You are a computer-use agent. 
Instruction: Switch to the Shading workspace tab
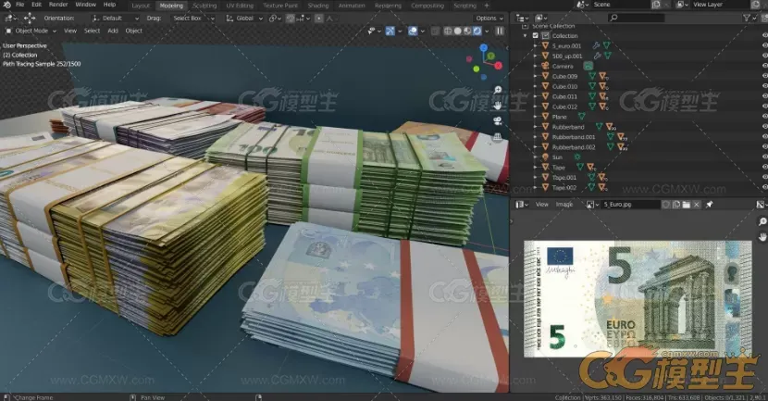[318, 6]
